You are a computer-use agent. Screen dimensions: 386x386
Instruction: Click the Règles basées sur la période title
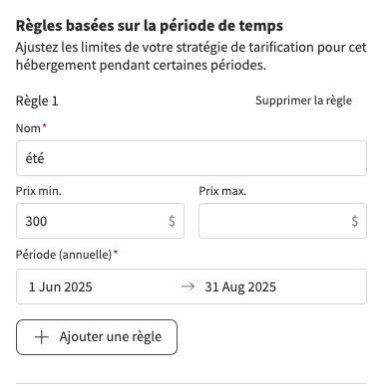(x=150, y=26)
